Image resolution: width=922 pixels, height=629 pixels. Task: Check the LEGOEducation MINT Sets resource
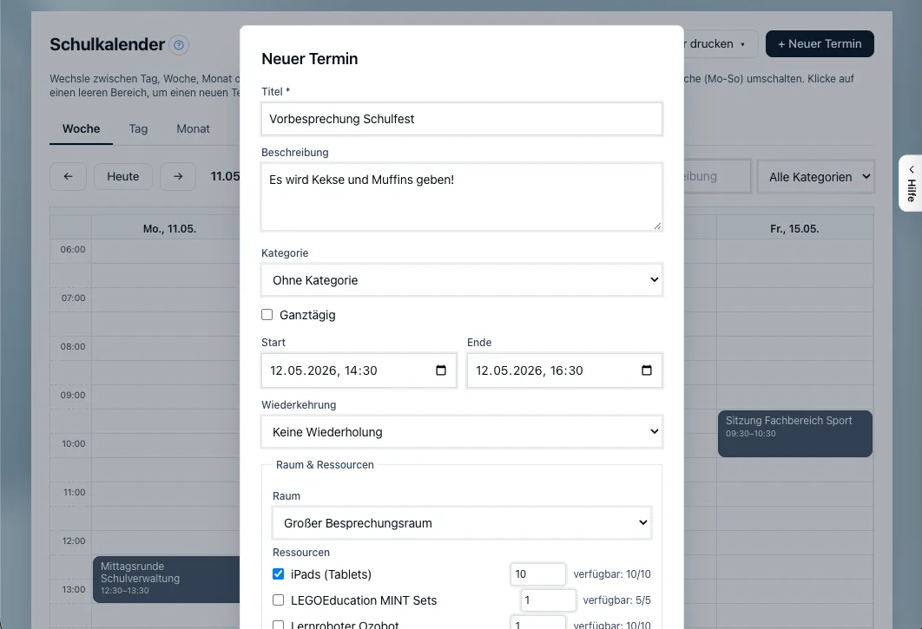click(x=278, y=600)
